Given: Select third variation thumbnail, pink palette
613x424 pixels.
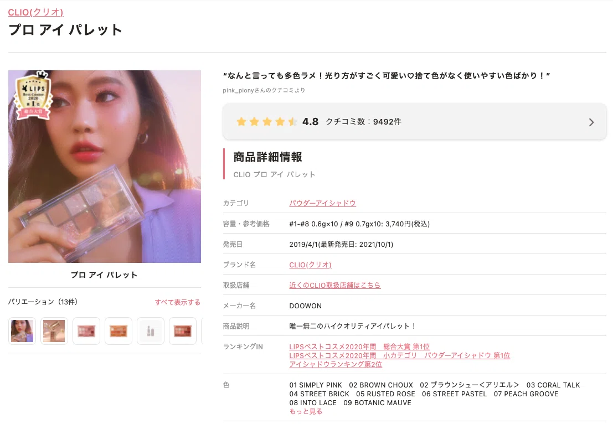Looking at the screenshot, I should click(x=86, y=331).
